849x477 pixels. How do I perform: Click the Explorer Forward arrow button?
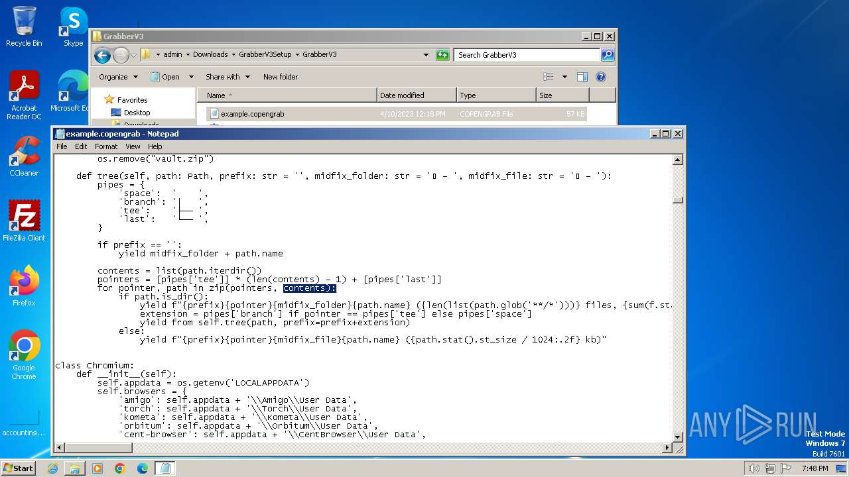point(121,55)
